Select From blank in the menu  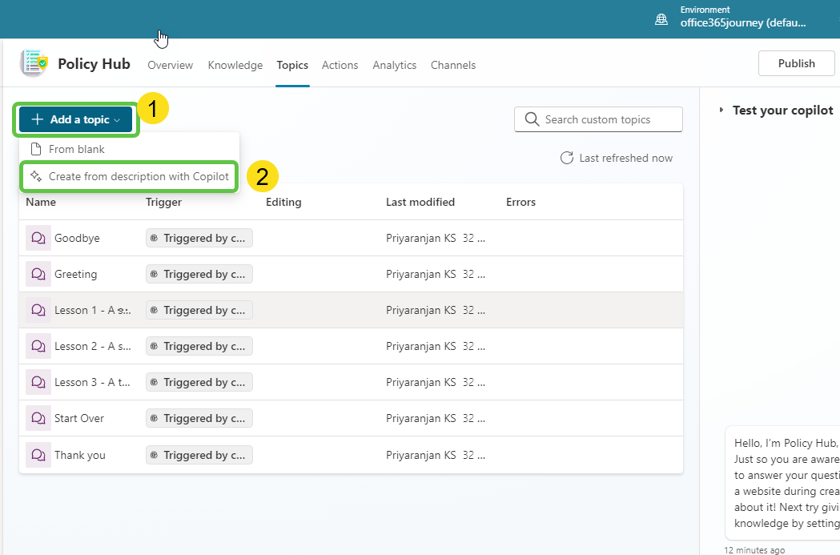coord(78,148)
